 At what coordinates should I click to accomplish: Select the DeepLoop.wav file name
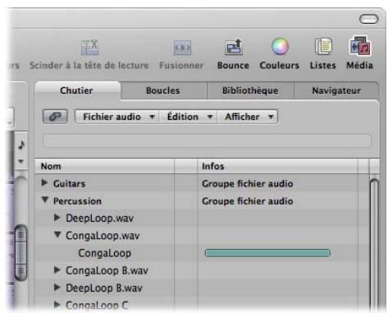pos(100,219)
